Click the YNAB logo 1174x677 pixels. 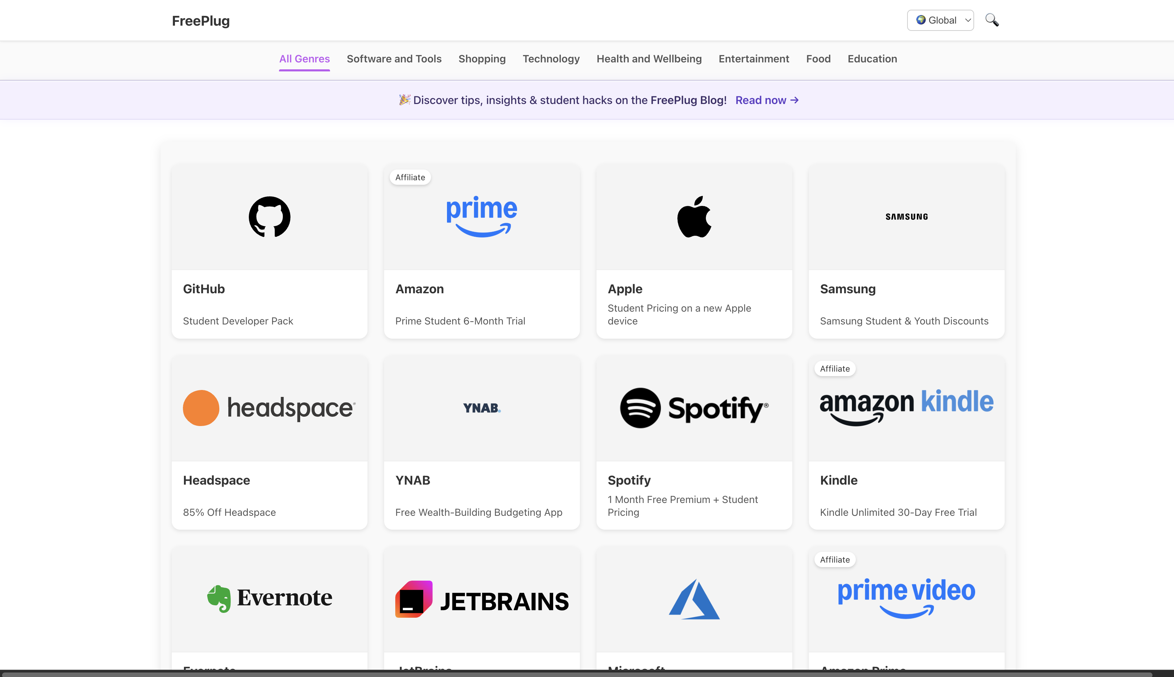click(482, 408)
